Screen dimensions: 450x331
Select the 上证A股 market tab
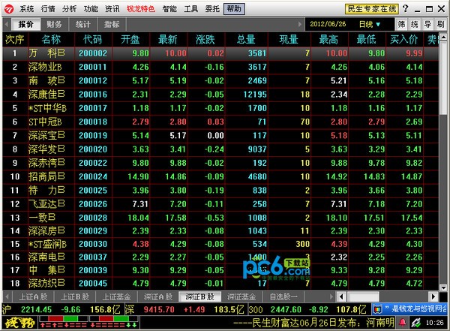point(33,296)
